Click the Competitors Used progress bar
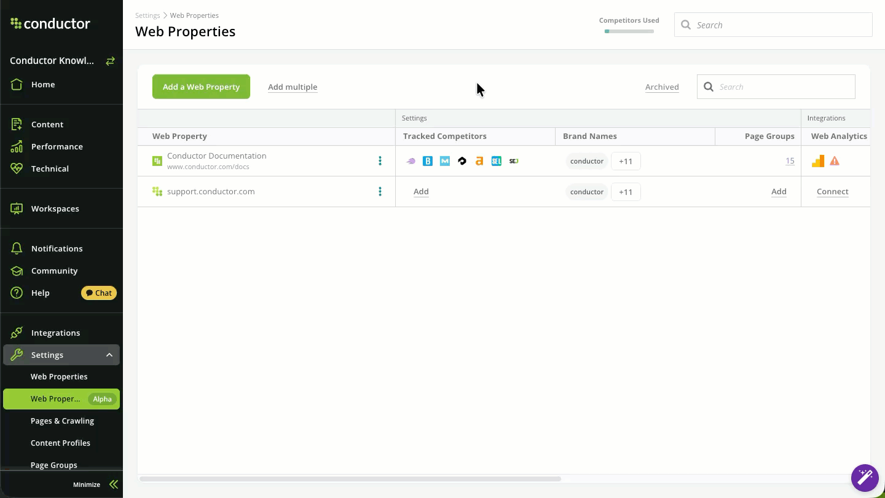Viewport: 885px width, 498px height. (x=629, y=31)
